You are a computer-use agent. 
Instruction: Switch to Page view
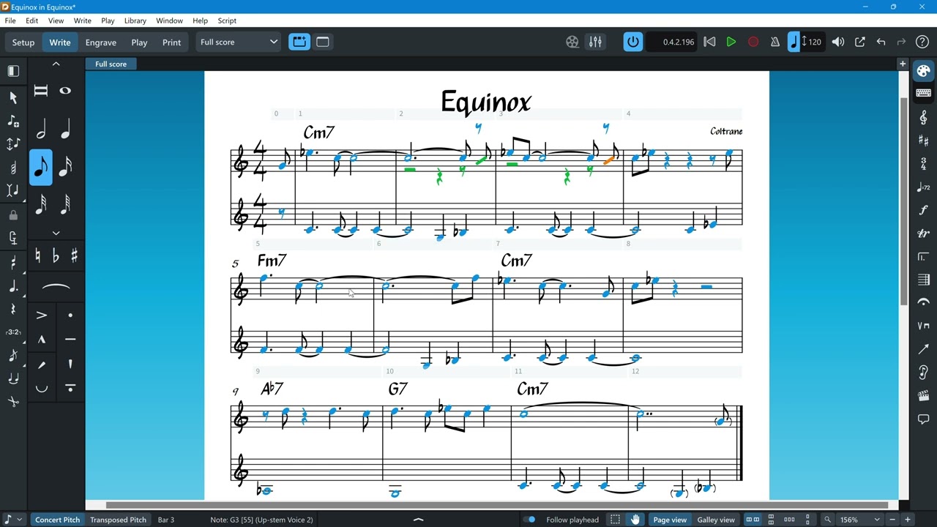tap(670, 520)
